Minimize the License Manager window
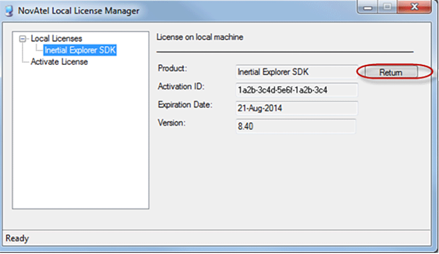The image size is (439, 254). [x=368, y=7]
